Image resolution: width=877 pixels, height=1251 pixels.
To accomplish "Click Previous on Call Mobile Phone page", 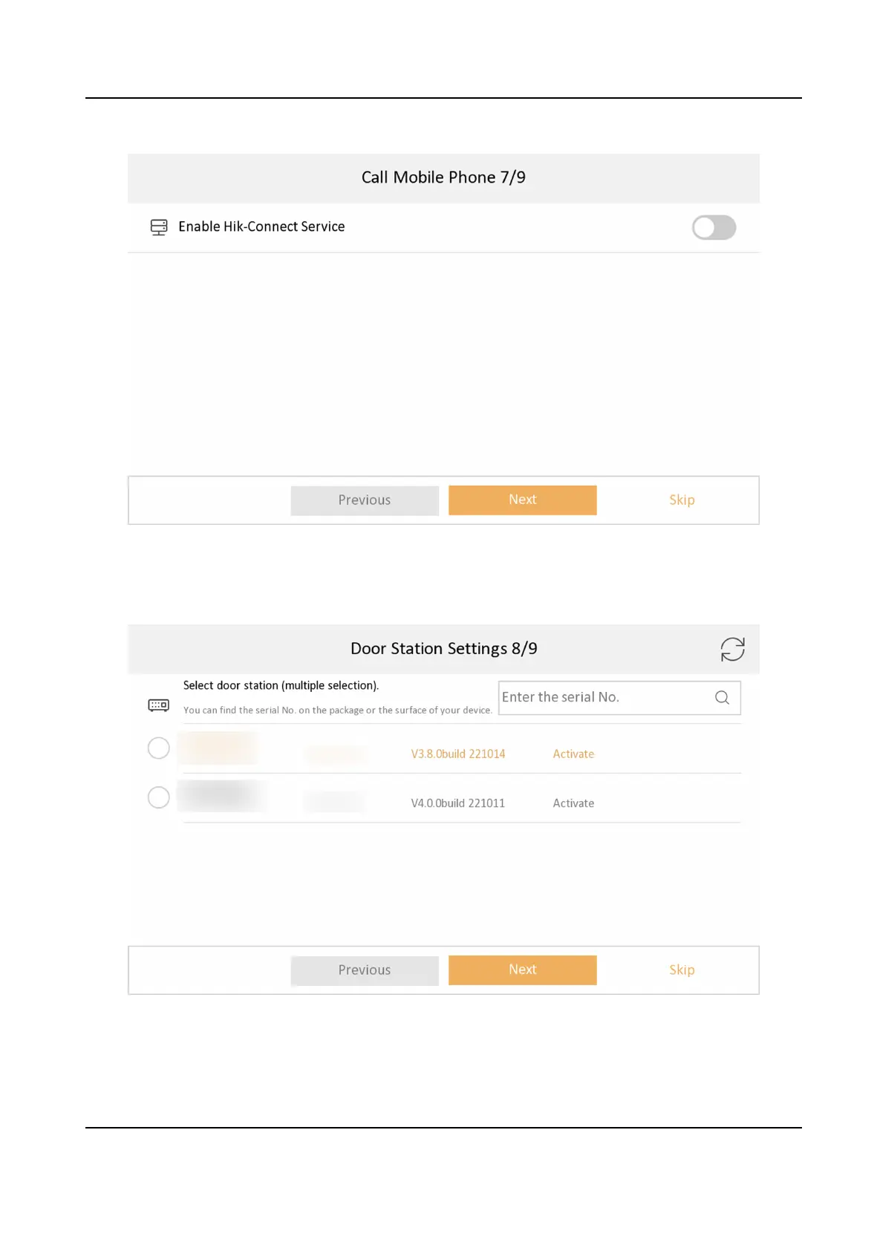I will (x=364, y=500).
